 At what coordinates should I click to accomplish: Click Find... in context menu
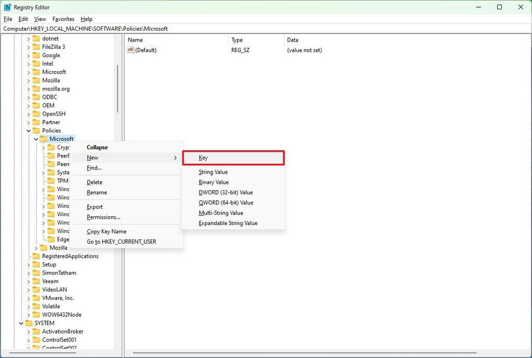tap(127, 168)
